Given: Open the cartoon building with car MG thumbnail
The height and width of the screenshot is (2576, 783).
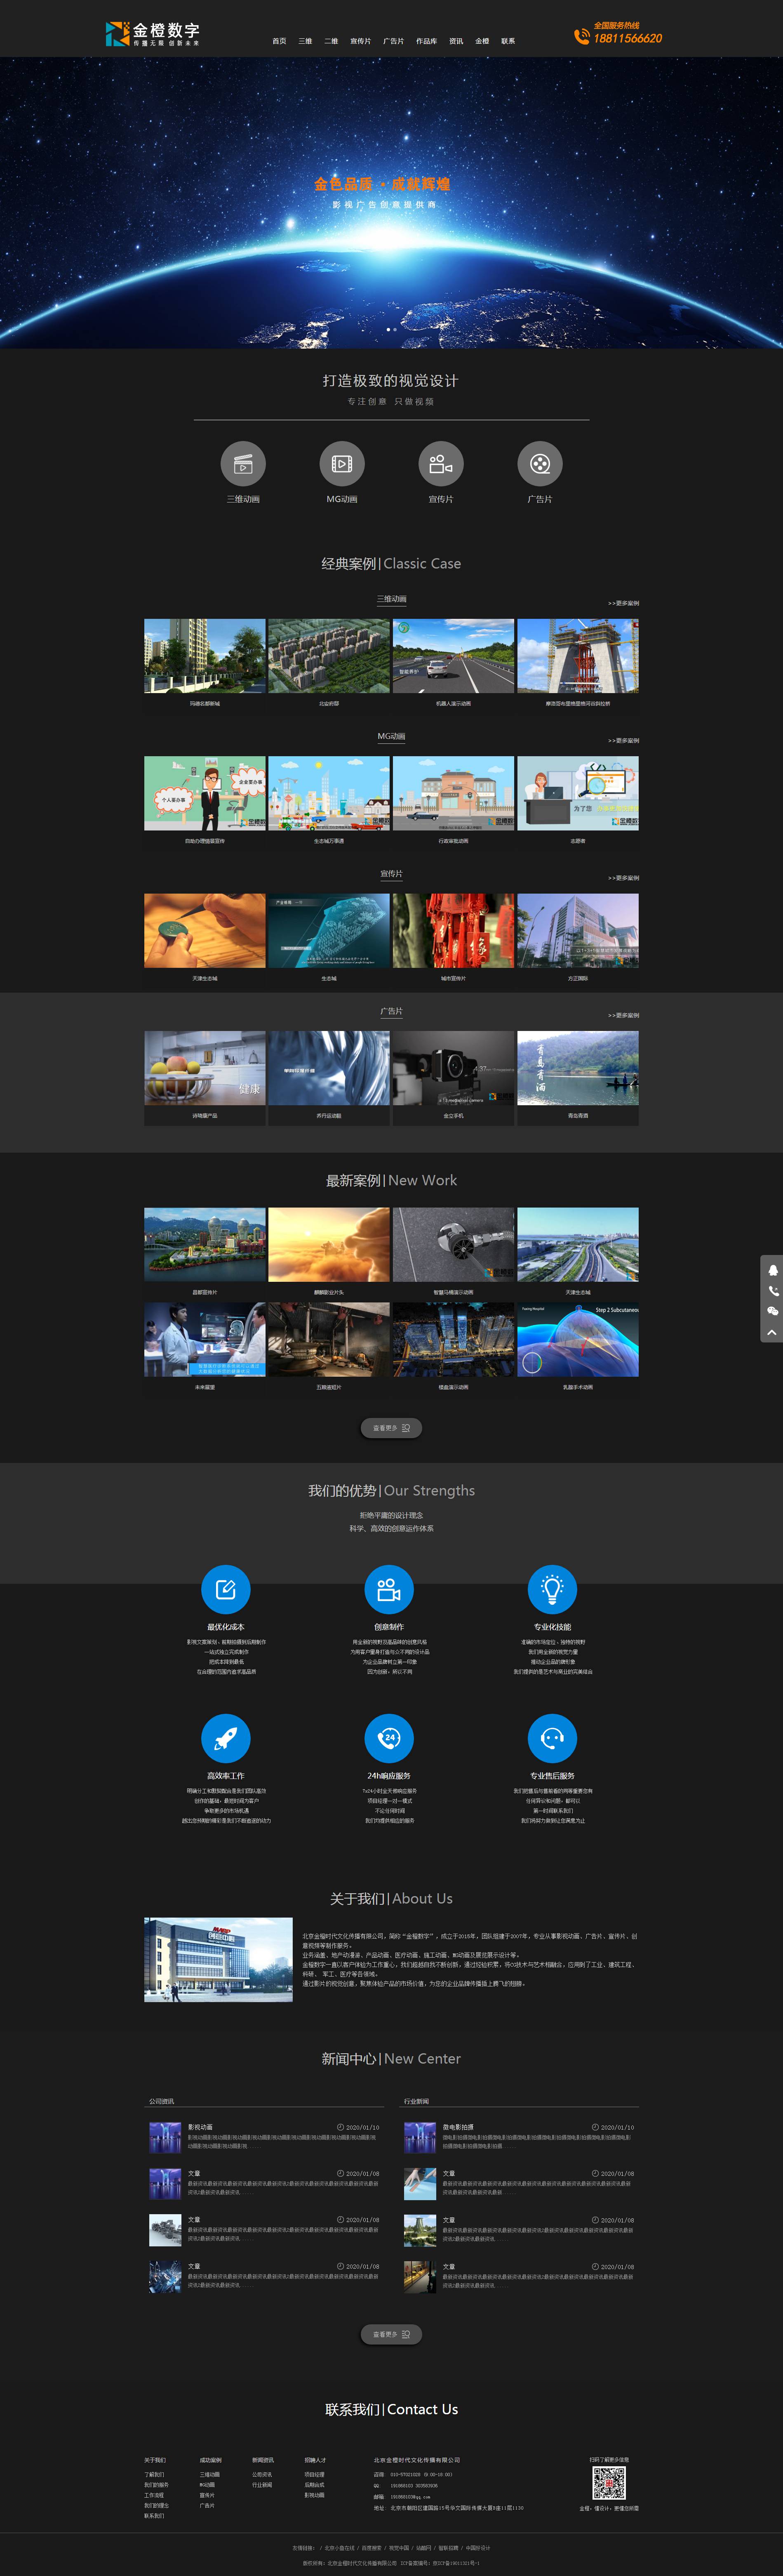Looking at the screenshot, I should (454, 793).
